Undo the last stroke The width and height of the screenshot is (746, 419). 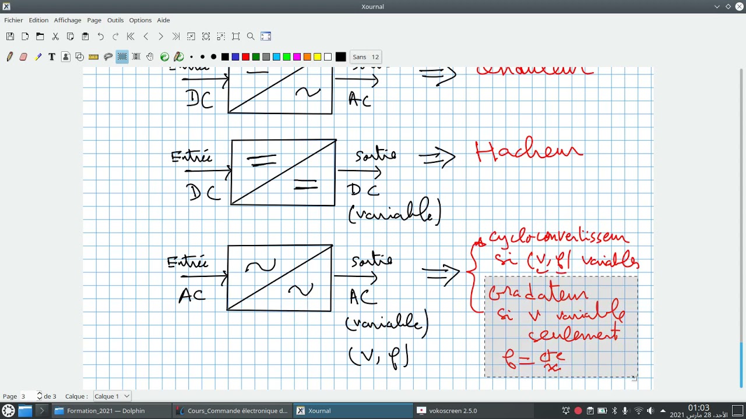100,36
